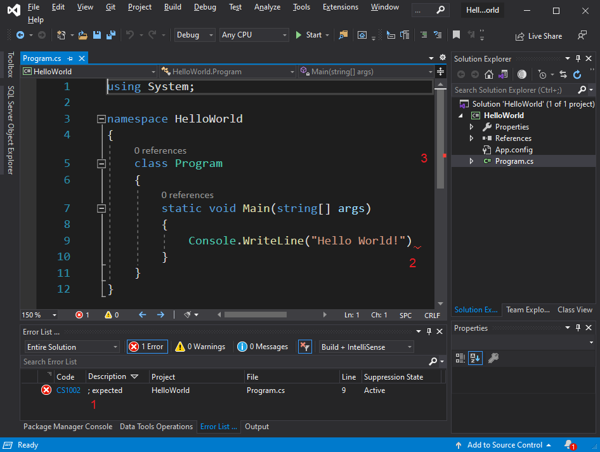
Task: Click the Alphabetical sort icon in Properties
Action: click(475, 358)
